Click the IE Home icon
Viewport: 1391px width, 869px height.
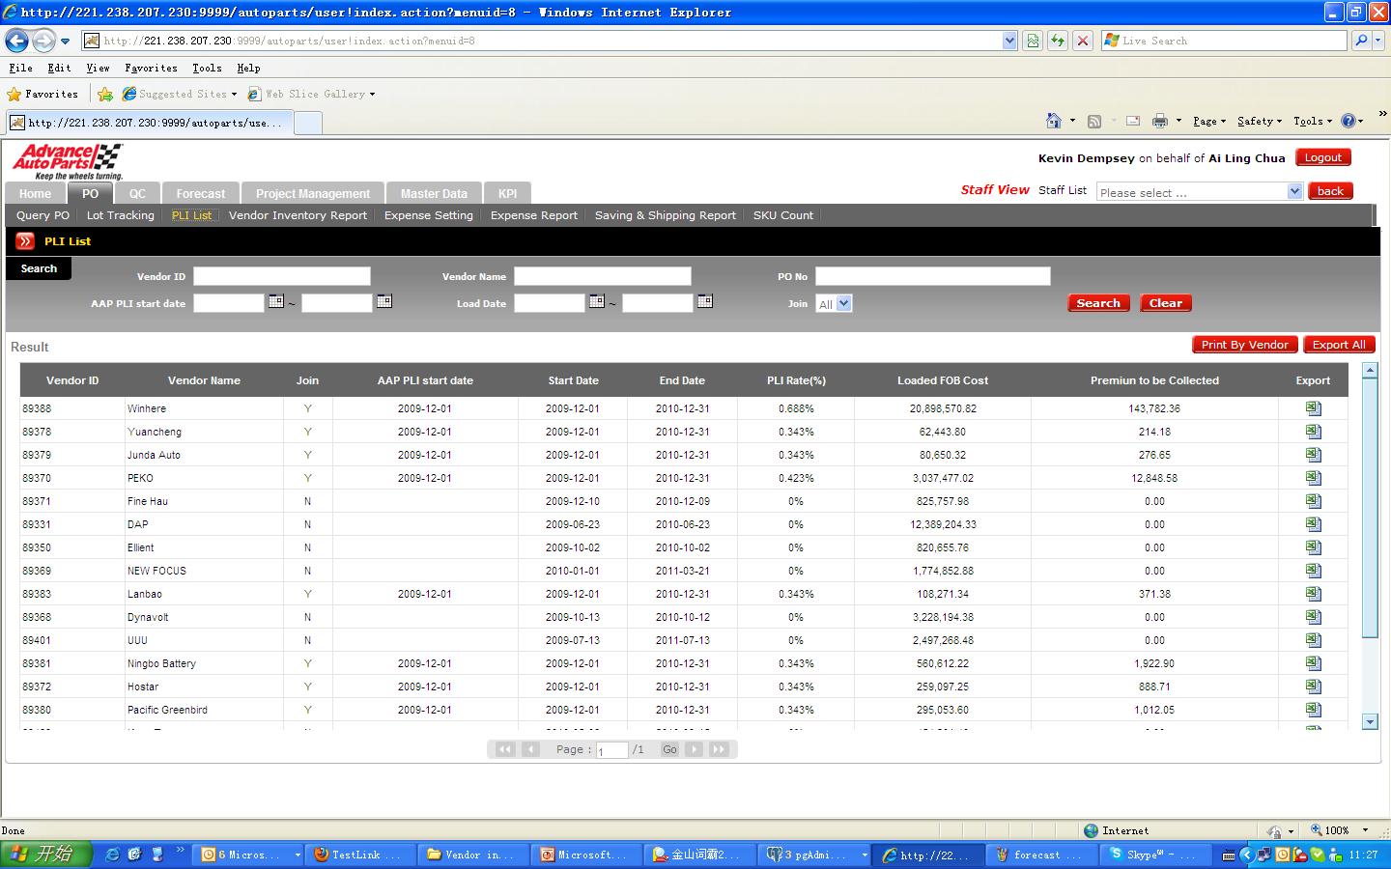click(x=1053, y=121)
